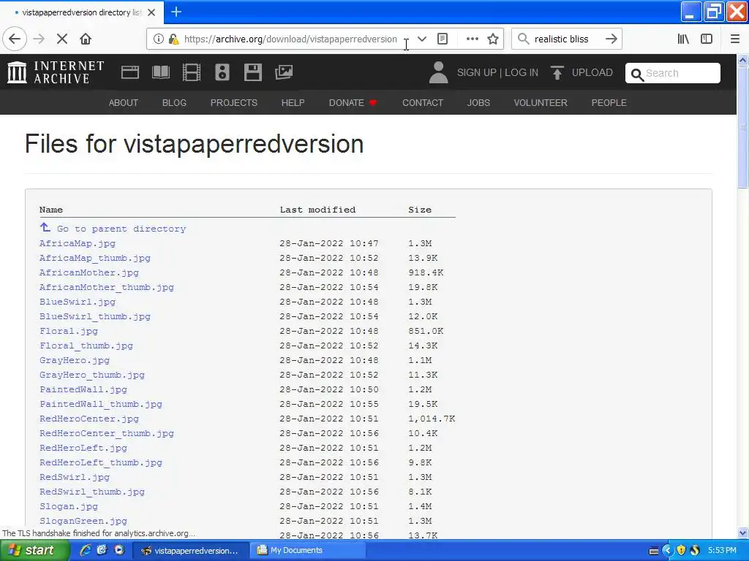749x561 pixels.
Task: Stop loading the page
Action: click(62, 39)
